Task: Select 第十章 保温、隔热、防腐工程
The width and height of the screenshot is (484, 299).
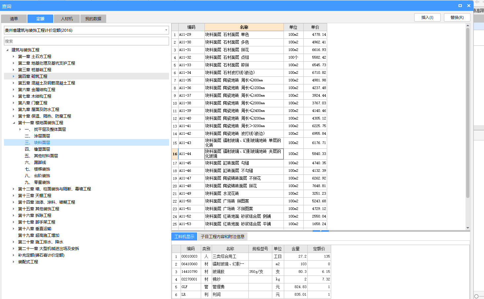Action: coord(44,116)
